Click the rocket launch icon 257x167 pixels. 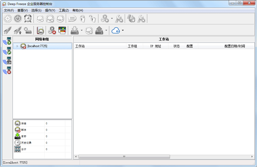8,30
